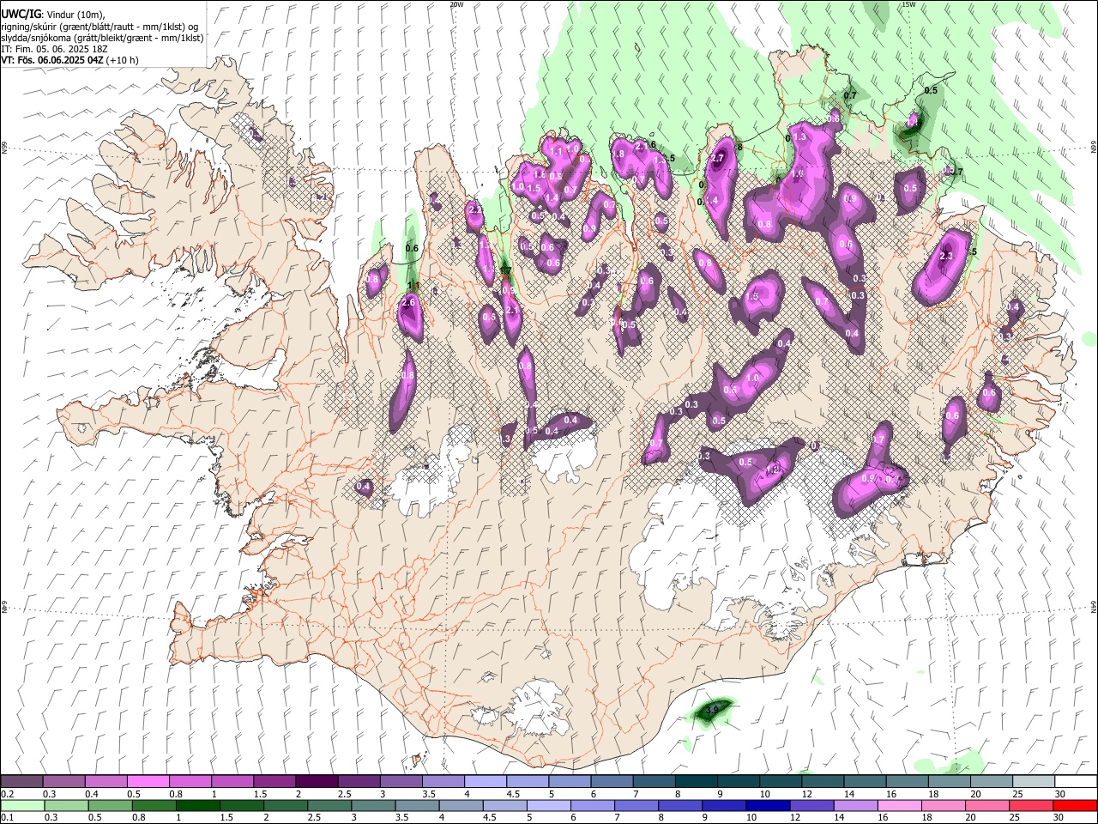This screenshot has height=824, width=1098.
Task: Click the "UWC/IG: Vindur (10m)" title line
Action: click(53, 14)
